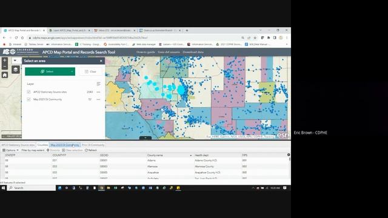This screenshot has width=388, height=218.
Task: Zoom in on the map
Action: click(5, 61)
